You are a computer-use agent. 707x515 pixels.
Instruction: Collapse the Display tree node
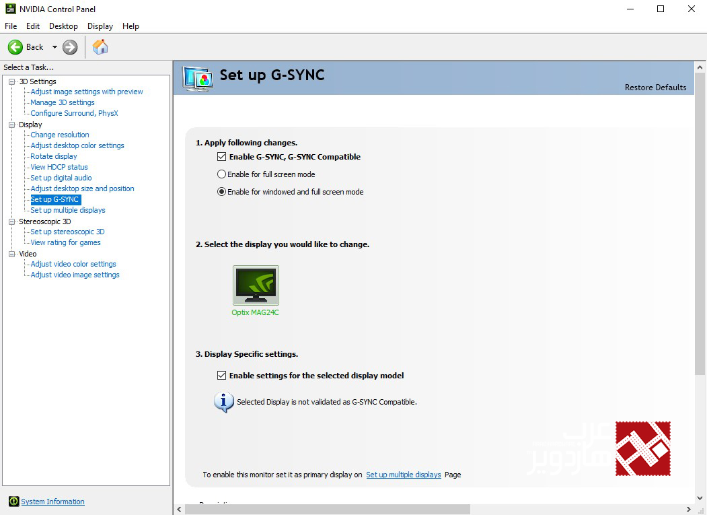(11, 125)
